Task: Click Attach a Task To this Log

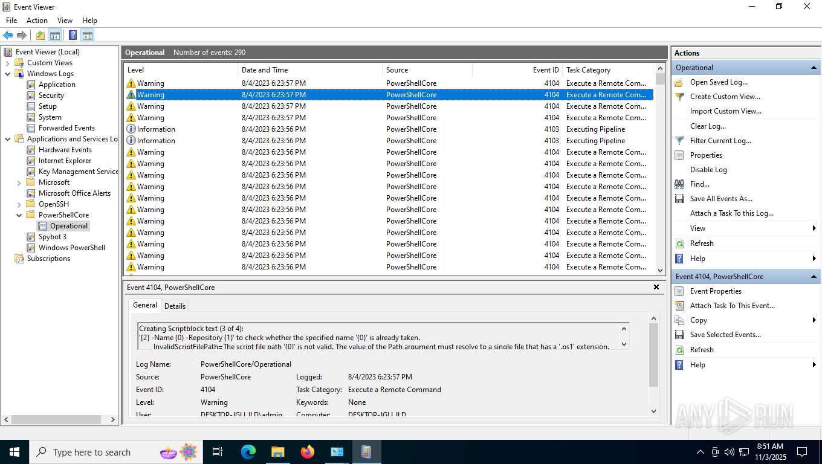Action: 731,213
